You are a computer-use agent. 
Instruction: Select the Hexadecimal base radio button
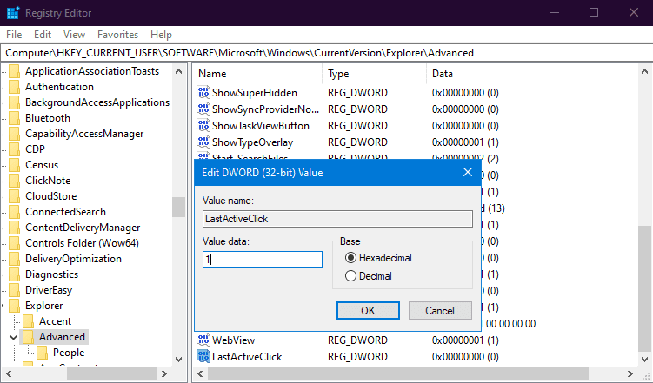coord(350,258)
